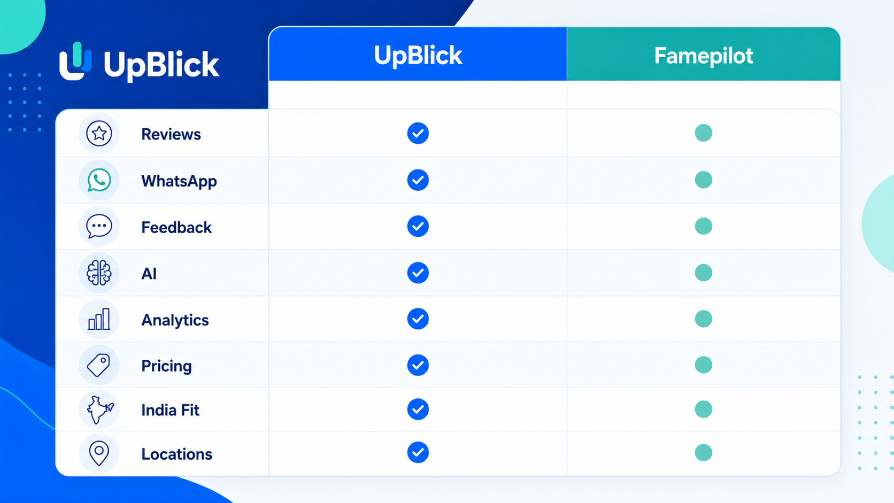Toggle UpBlick checkmark in WhatsApp row
The image size is (894, 503).
[x=418, y=180]
